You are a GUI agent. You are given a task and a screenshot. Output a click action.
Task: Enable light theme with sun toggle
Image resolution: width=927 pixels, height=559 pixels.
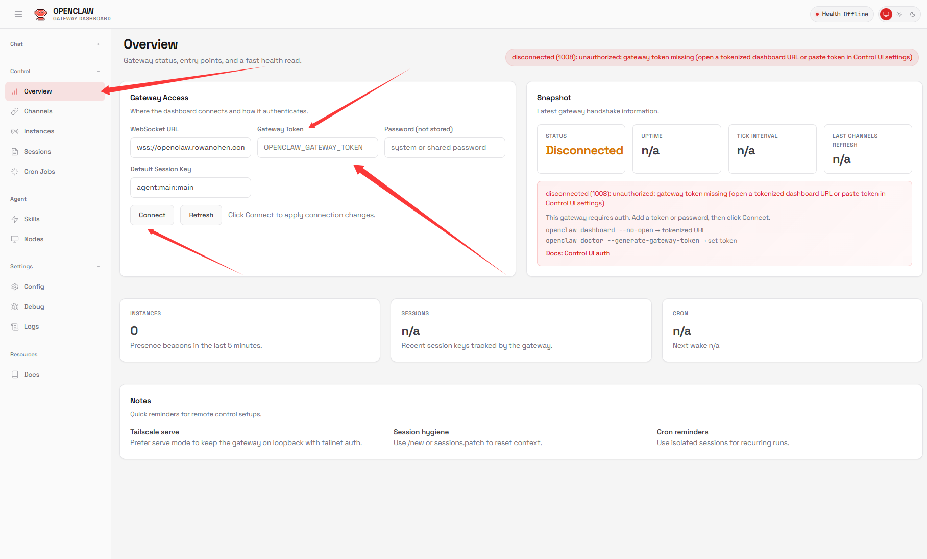[x=899, y=14]
